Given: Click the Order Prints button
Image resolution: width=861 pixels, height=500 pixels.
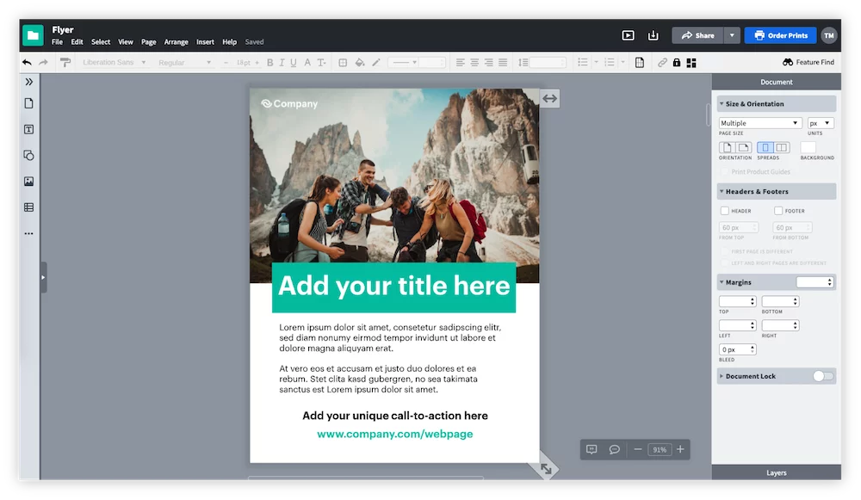Looking at the screenshot, I should point(780,35).
